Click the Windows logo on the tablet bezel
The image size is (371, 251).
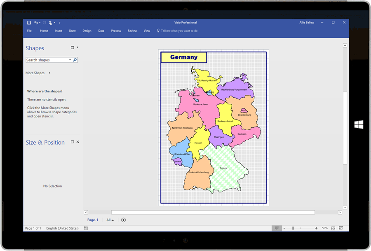pos(359,124)
